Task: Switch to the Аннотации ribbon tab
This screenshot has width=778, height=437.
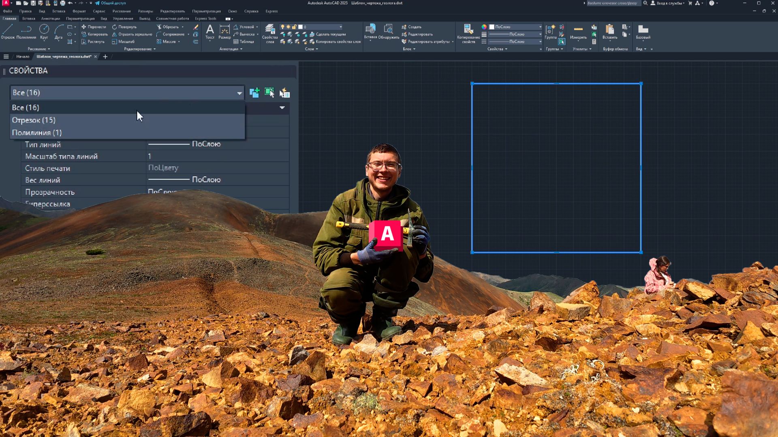Action: coord(51,19)
